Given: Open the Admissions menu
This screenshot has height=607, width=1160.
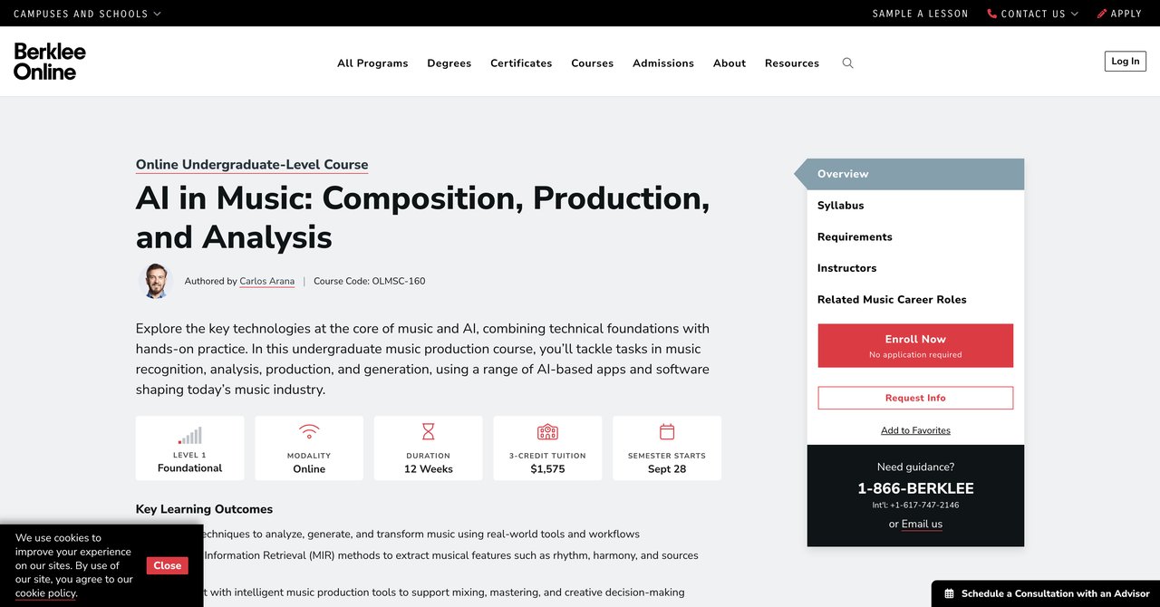Looking at the screenshot, I should tap(663, 63).
